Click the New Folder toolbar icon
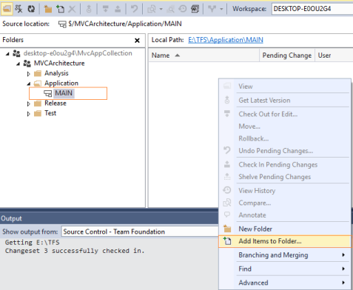Screen dimensions: 353x290 (48, 9)
